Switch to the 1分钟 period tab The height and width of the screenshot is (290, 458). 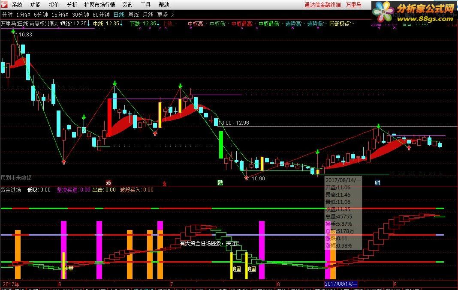coord(23,15)
